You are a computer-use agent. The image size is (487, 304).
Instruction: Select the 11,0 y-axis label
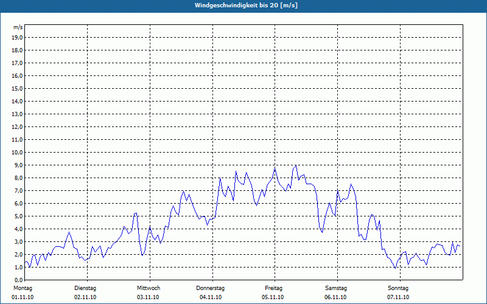pos(17,140)
